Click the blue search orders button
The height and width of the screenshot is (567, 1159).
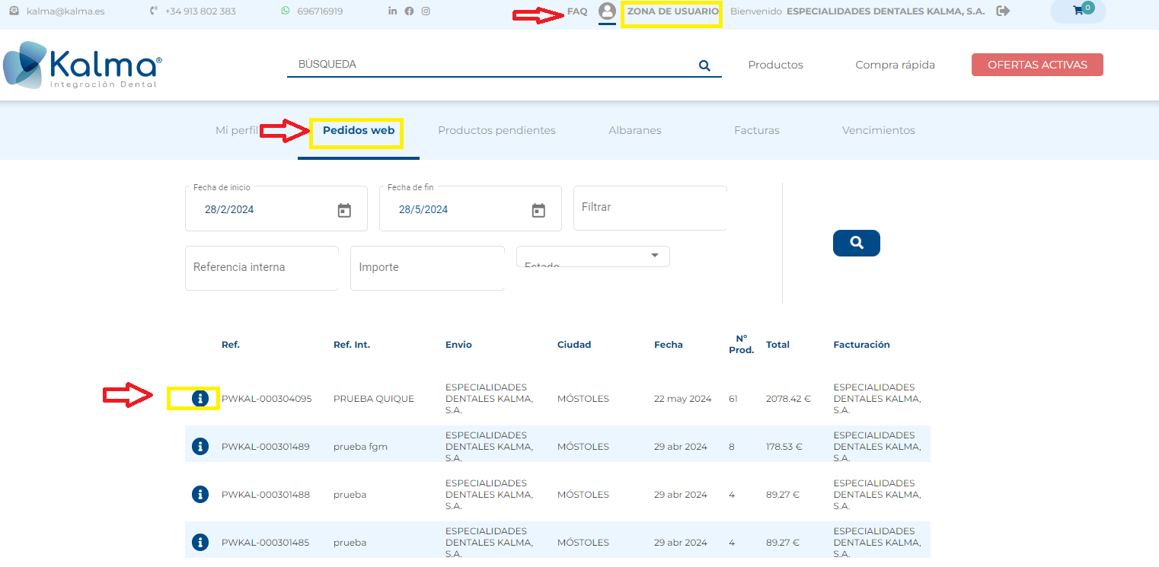point(857,243)
